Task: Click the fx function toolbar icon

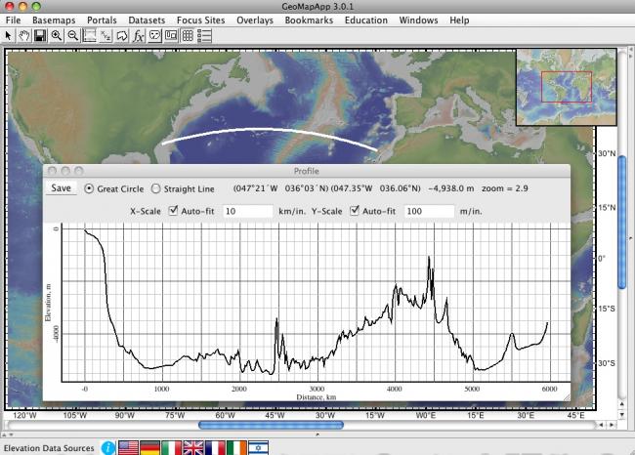Action: (x=139, y=35)
